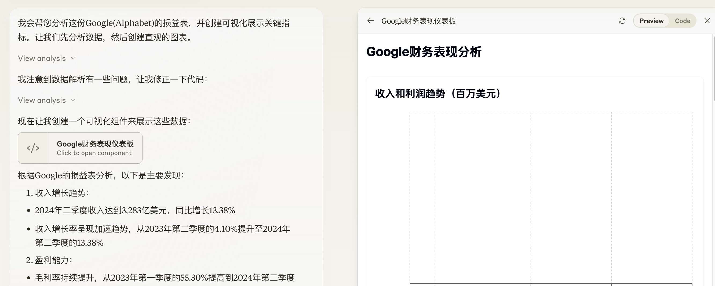
Task: Click the text 2. 盈利能力：
Action: (49, 260)
